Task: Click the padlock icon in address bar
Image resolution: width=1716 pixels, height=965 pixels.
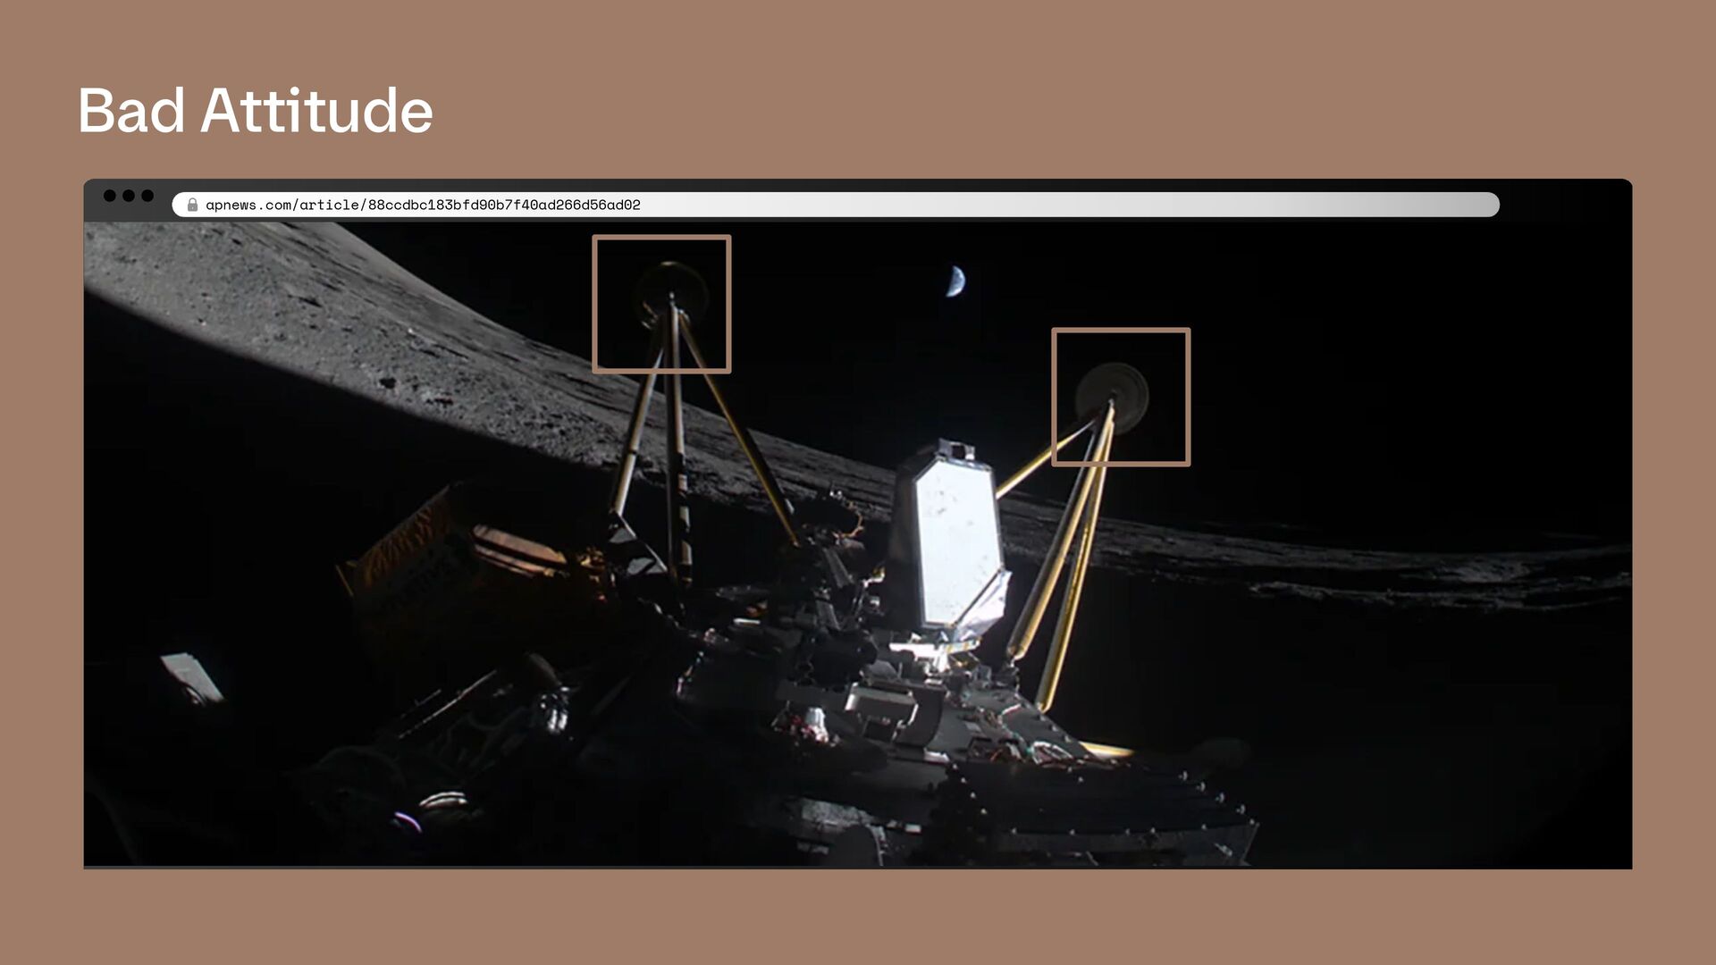Action: tap(192, 205)
